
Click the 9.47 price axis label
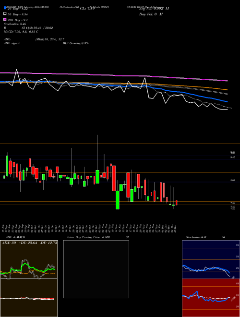point(233,157)
